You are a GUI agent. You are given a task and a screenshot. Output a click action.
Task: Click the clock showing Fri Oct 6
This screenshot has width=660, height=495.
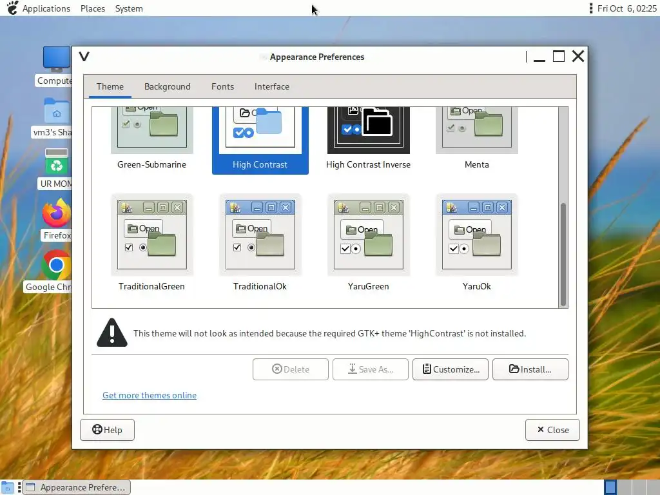[626, 8]
